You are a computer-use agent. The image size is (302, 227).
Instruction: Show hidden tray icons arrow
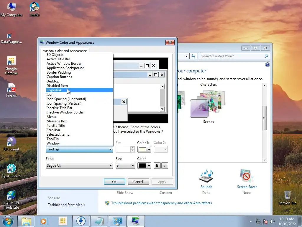251,221
